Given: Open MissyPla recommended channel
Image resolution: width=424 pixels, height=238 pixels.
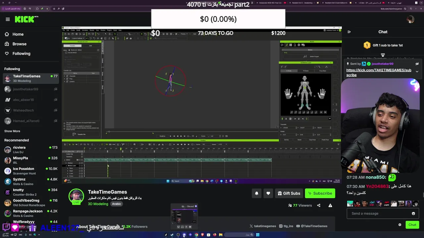Looking at the screenshot, I should 30,160.
